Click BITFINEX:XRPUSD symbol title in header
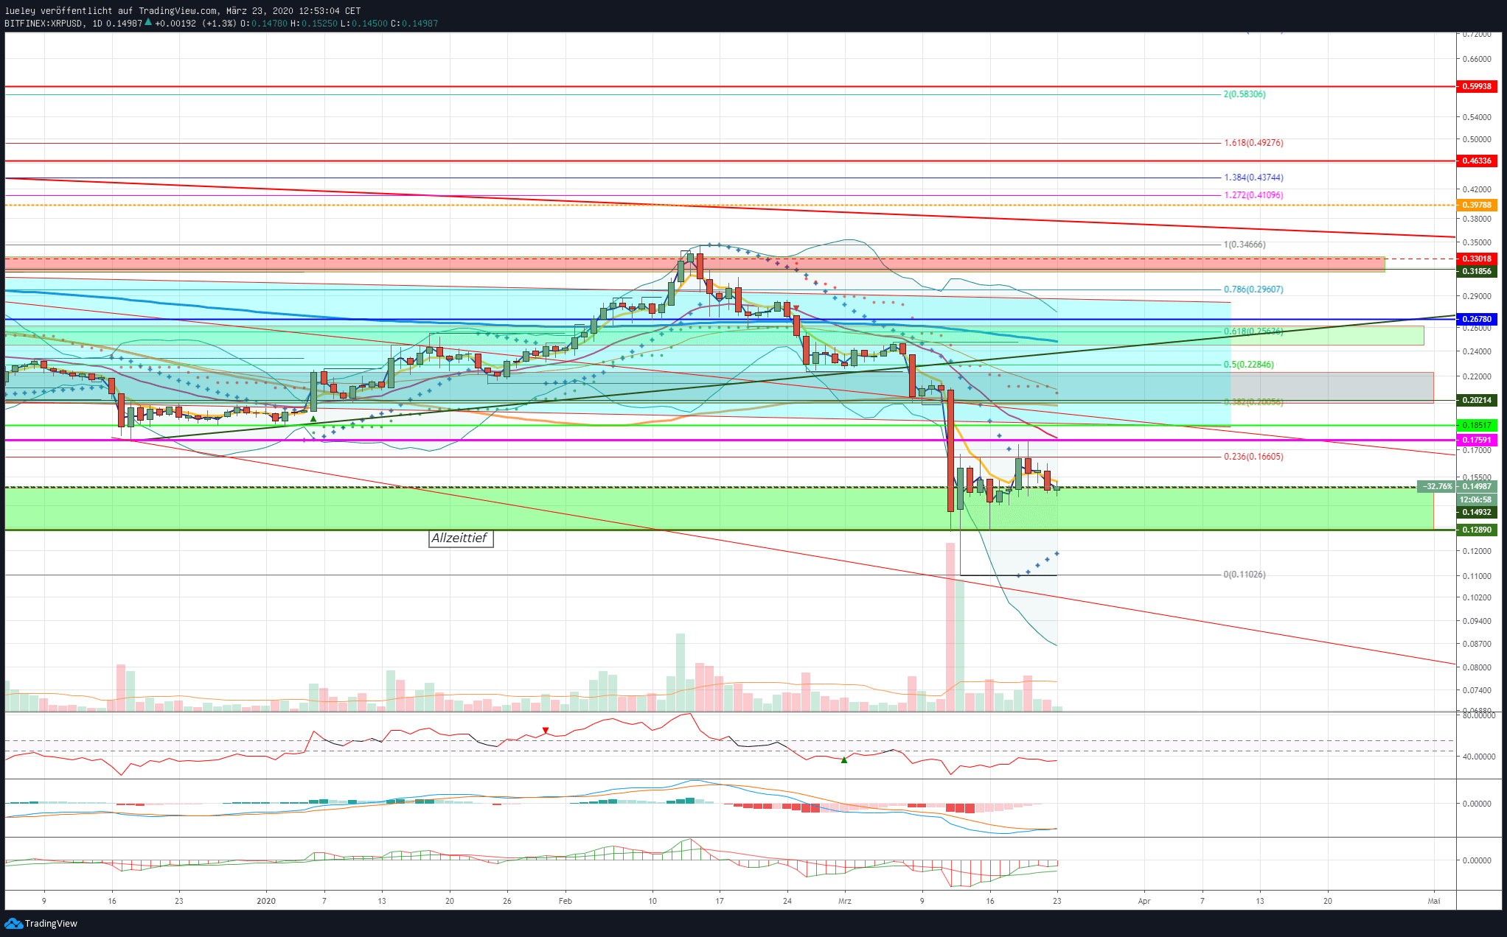The image size is (1507, 937). tap(43, 24)
